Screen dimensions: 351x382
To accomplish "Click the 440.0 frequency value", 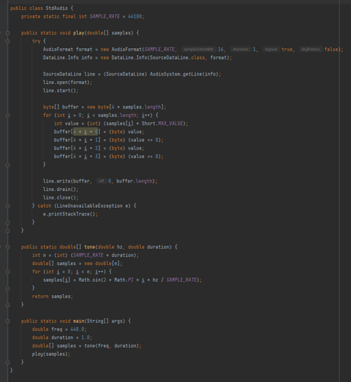I will [77, 329].
